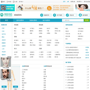
Task: Open 鼻出血 under head symptoms
Action: 45,76
